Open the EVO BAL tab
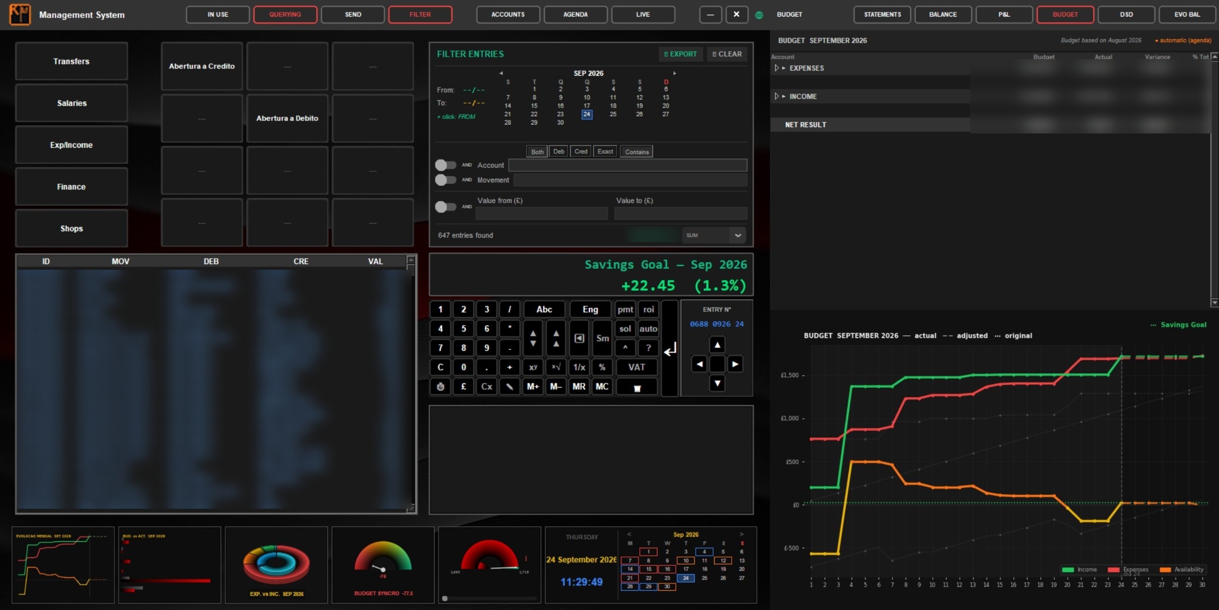 point(1187,15)
